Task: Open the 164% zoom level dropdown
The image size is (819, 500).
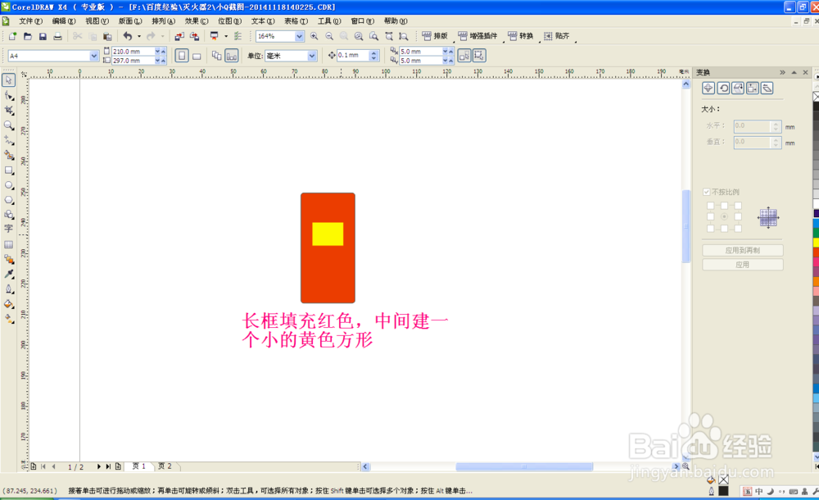Action: pos(300,36)
